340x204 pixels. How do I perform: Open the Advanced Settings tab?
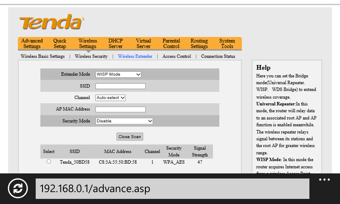click(x=32, y=44)
